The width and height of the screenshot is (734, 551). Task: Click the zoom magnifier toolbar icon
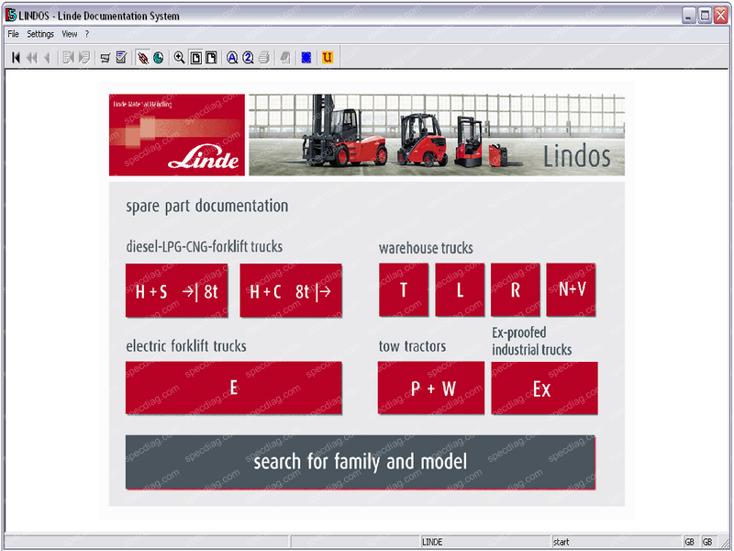pos(179,58)
